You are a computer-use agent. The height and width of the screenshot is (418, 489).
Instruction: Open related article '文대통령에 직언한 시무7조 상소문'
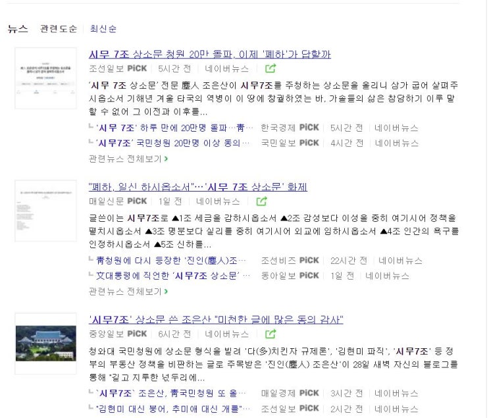click(173, 276)
